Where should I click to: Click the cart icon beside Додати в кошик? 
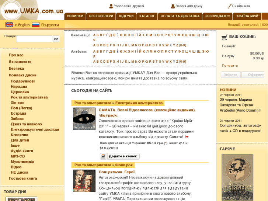pos(103,156)
